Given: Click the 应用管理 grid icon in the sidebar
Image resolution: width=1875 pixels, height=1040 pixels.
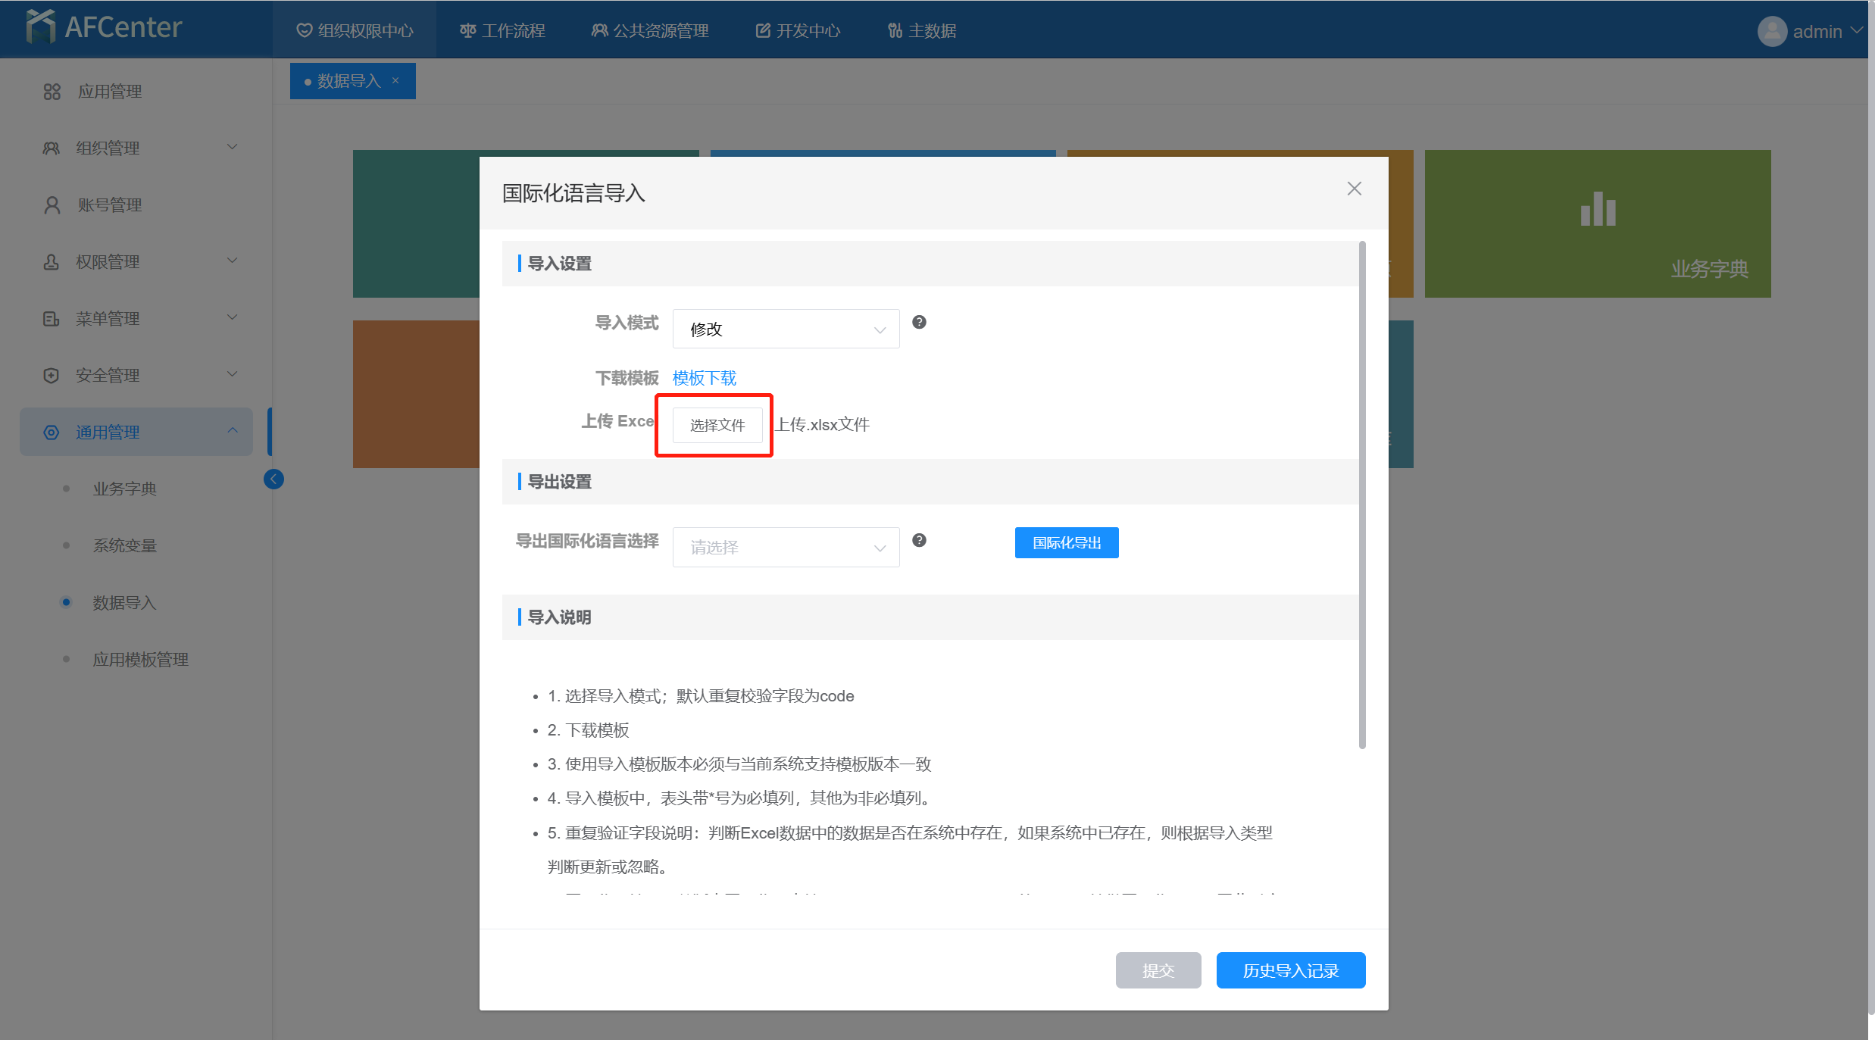Looking at the screenshot, I should (x=52, y=92).
